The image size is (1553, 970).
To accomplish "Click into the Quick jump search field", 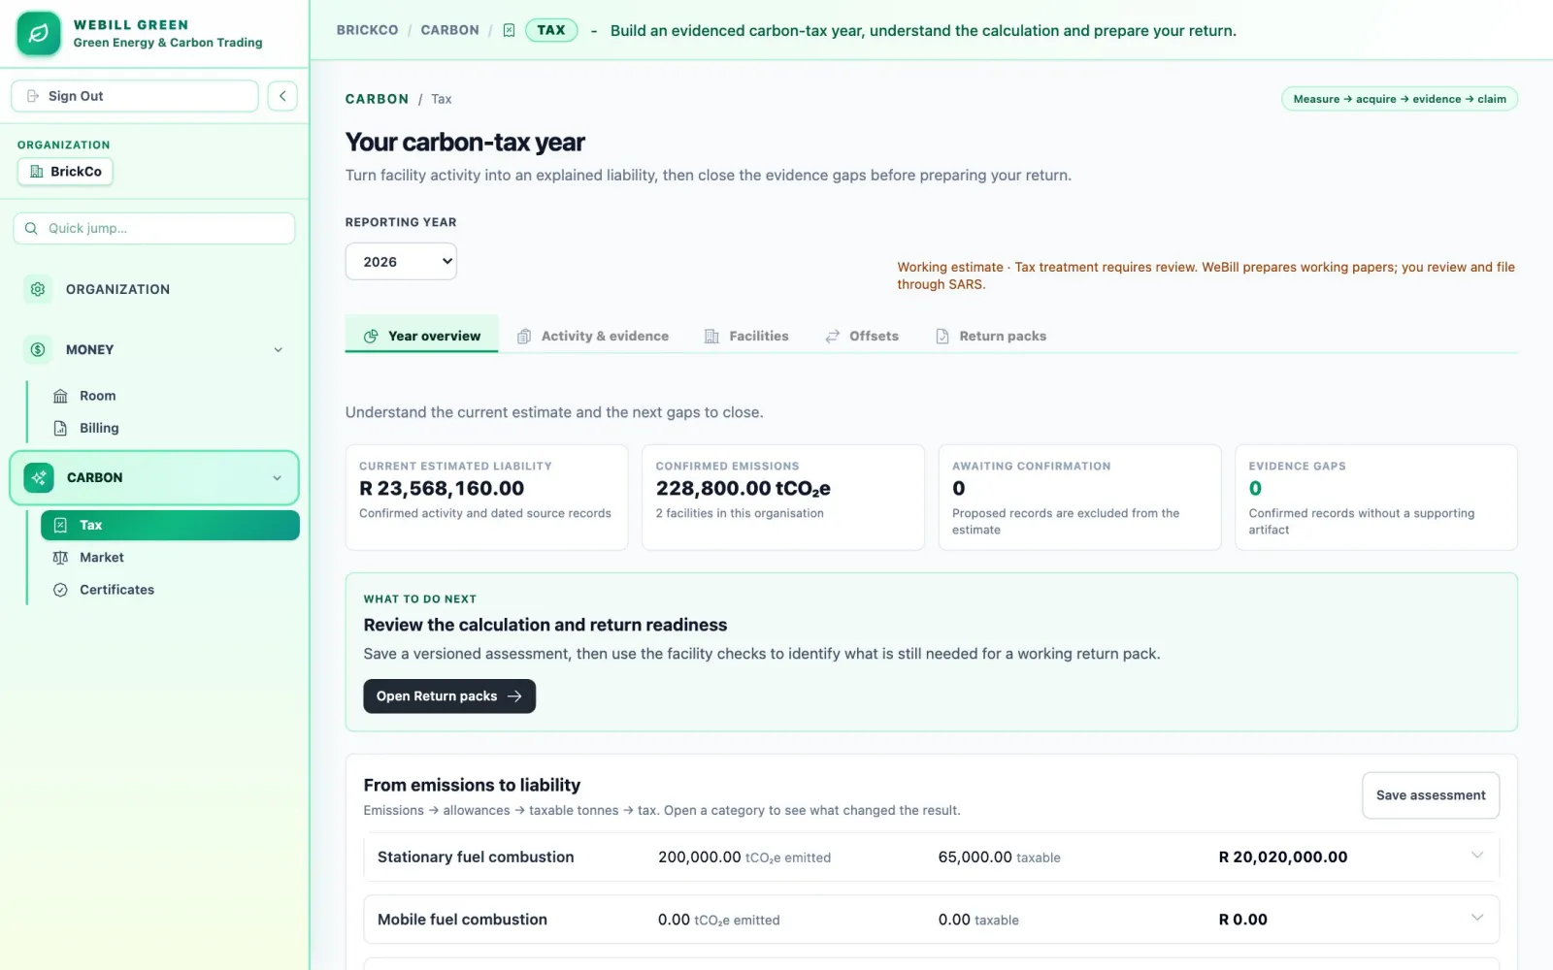I will pos(154,228).
